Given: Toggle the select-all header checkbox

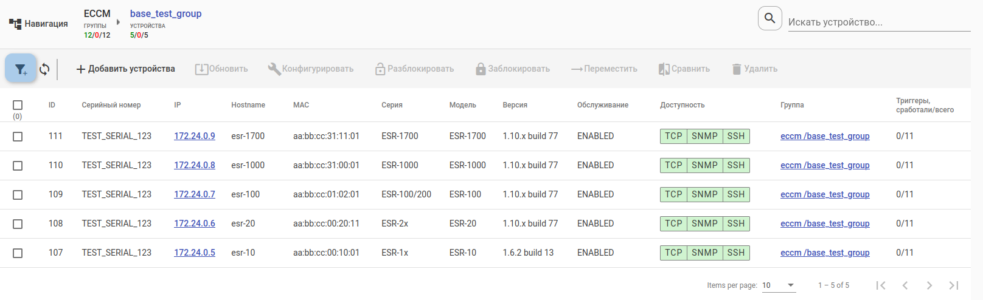Looking at the screenshot, I should coord(18,105).
